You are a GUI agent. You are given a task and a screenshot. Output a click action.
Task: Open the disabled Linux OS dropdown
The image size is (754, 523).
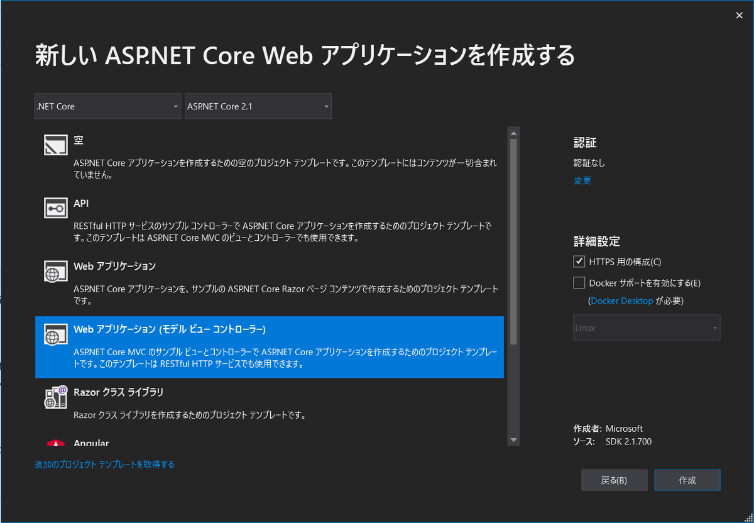pyautogui.click(x=647, y=328)
